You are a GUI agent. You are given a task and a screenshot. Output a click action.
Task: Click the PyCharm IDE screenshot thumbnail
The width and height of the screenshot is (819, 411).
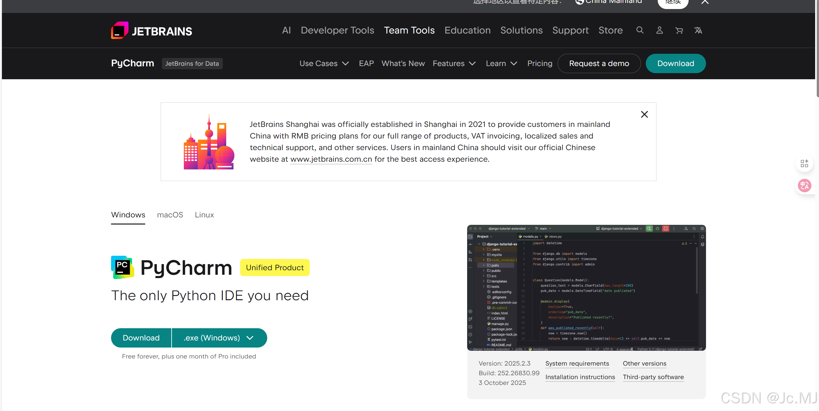pos(586,288)
